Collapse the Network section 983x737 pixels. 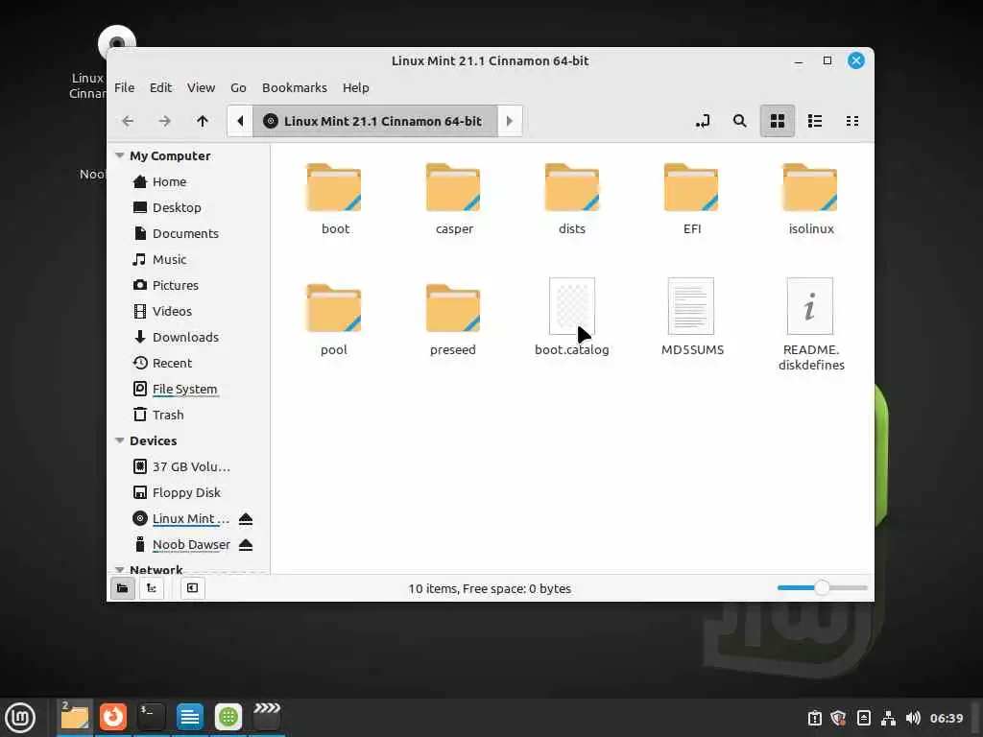(120, 569)
